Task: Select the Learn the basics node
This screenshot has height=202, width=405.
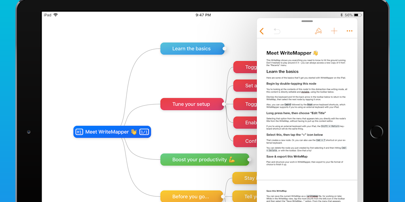Action: (192, 49)
